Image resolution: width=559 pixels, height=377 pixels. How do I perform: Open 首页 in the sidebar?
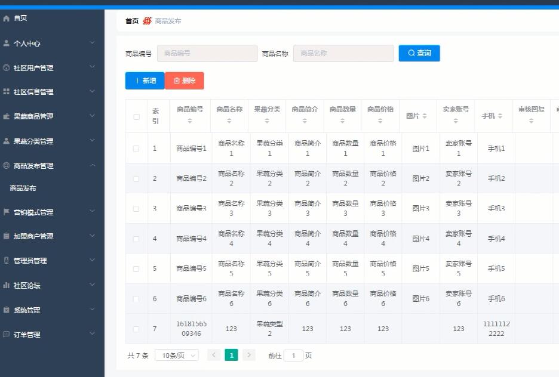click(x=20, y=18)
